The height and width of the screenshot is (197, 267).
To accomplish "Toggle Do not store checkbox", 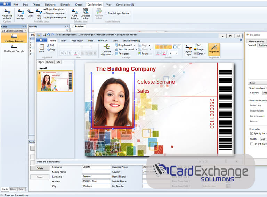I will pos(251,144).
